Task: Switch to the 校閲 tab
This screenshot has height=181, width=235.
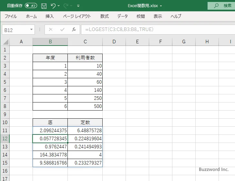Action: [x=141, y=16]
